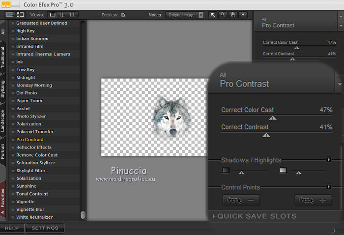Show the filter list thumbnail view icon
The image size is (344, 235).
pos(10,15)
